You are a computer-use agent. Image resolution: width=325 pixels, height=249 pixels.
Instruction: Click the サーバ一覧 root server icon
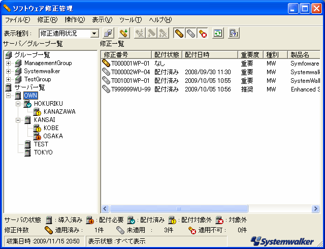pyautogui.click(x=9, y=87)
